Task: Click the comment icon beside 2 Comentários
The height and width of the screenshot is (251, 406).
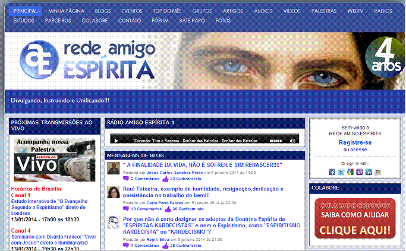Action: tap(126, 179)
